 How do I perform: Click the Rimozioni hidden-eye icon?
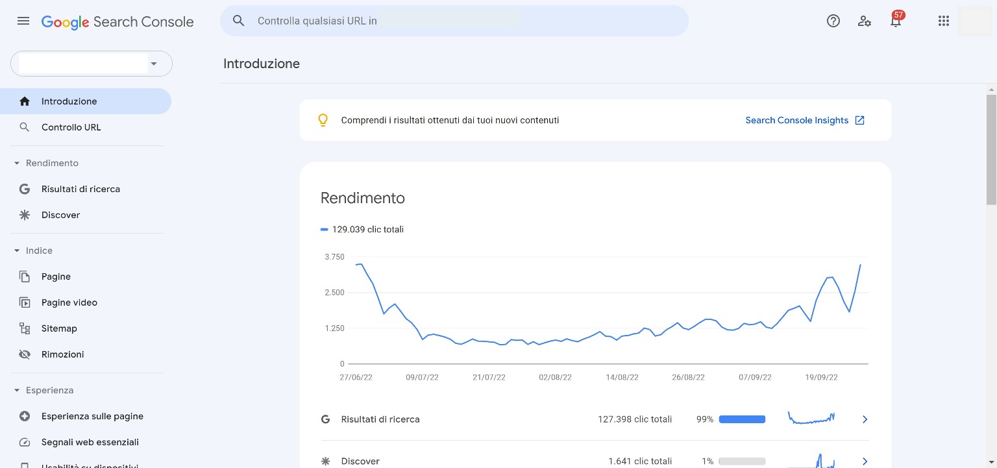[x=25, y=354]
